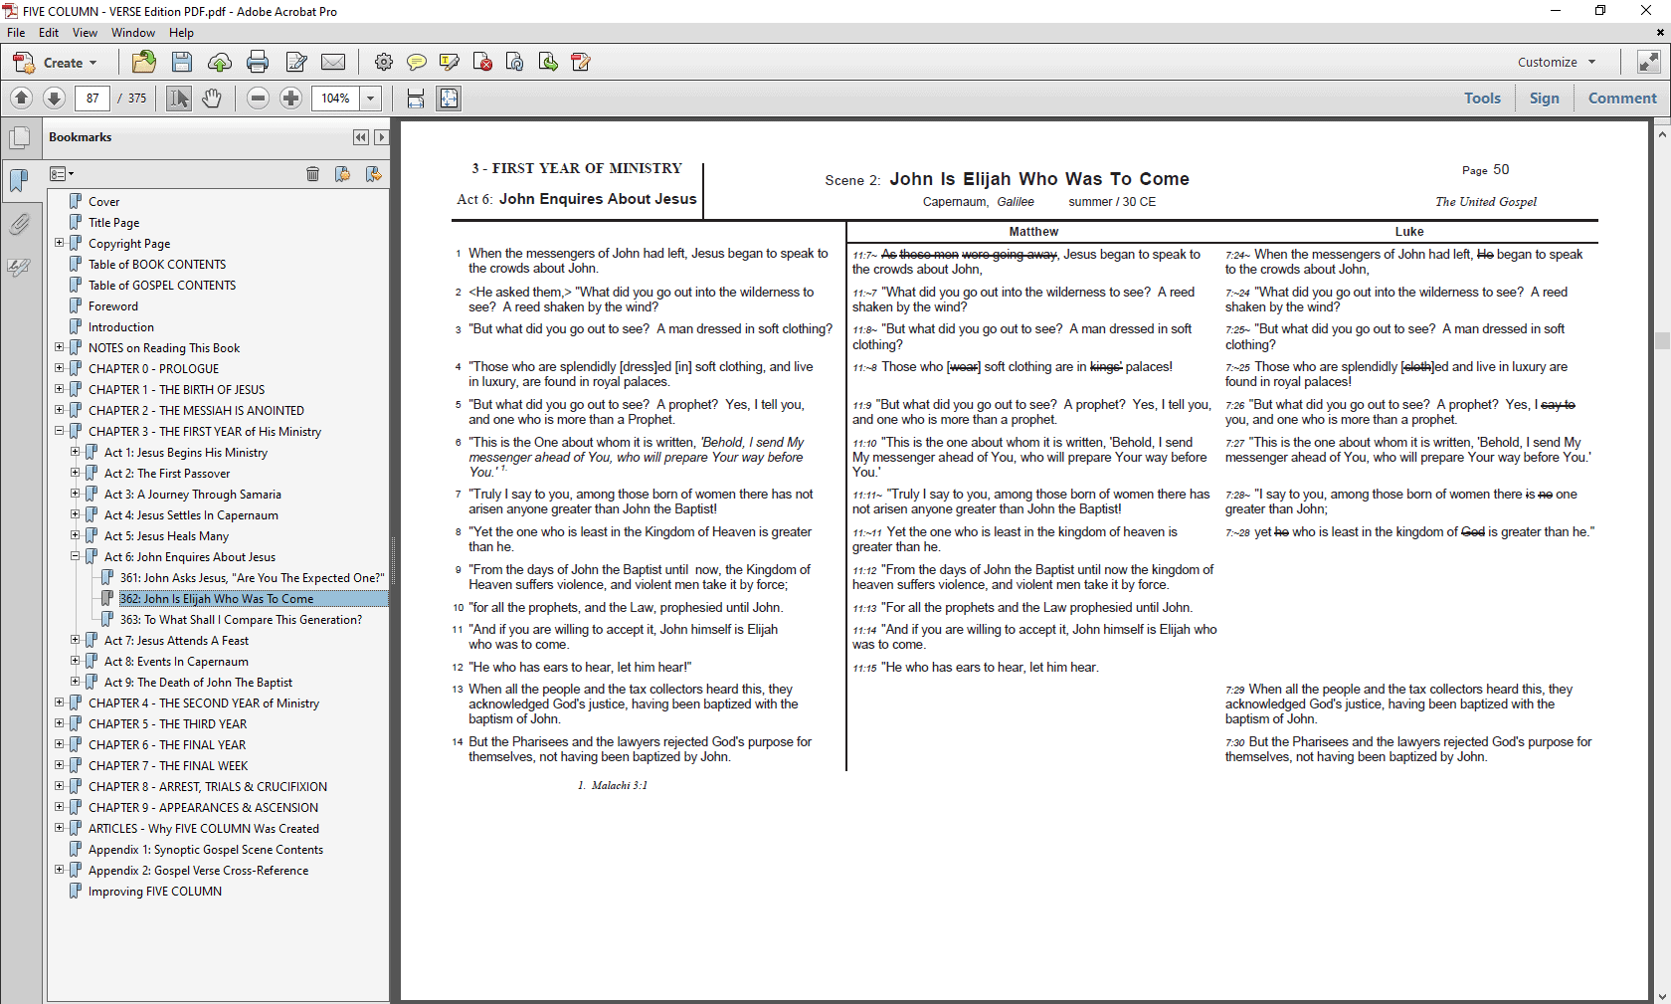Send file by email with the envelope icon
Viewport: 1671px width, 1004px height.
(333, 63)
